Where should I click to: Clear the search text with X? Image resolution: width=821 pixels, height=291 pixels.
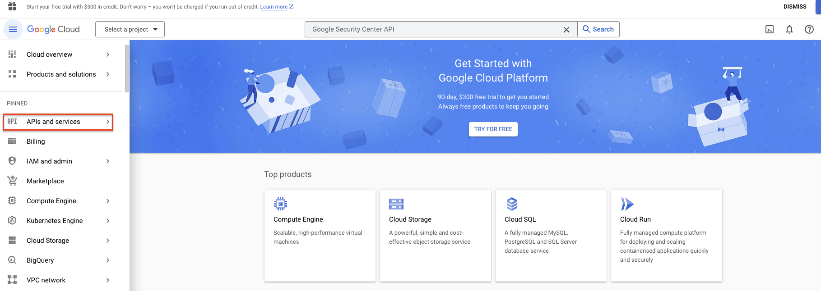tap(566, 29)
